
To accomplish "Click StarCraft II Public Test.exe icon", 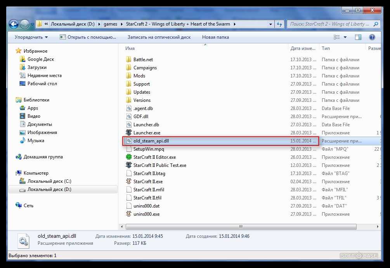I will pos(128,165).
